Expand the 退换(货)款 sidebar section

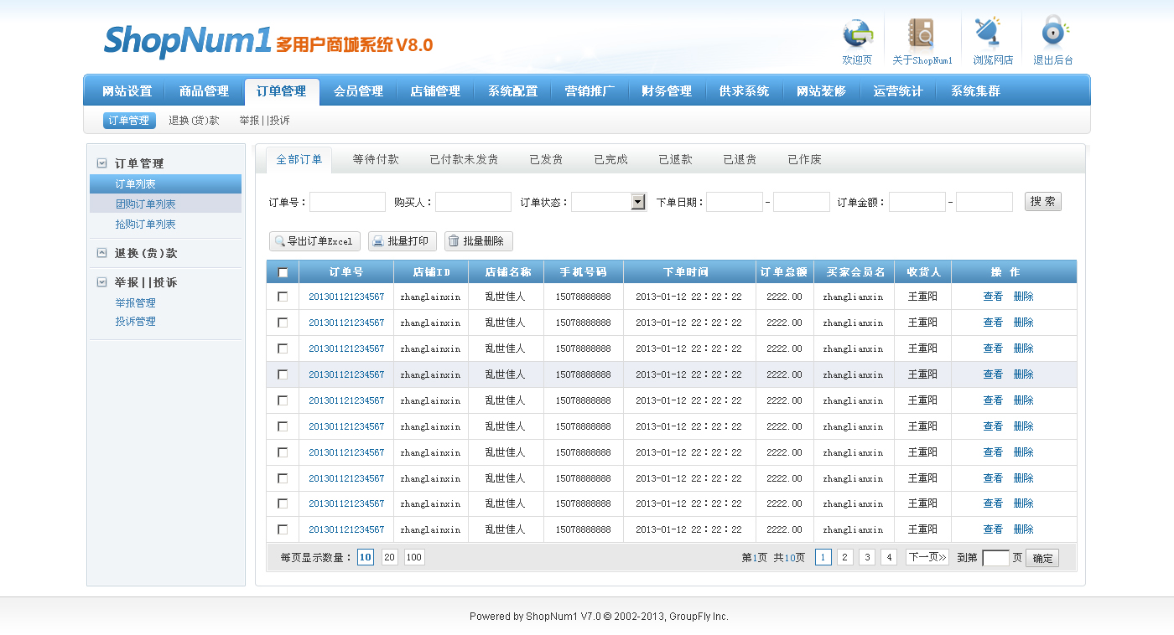click(x=101, y=253)
